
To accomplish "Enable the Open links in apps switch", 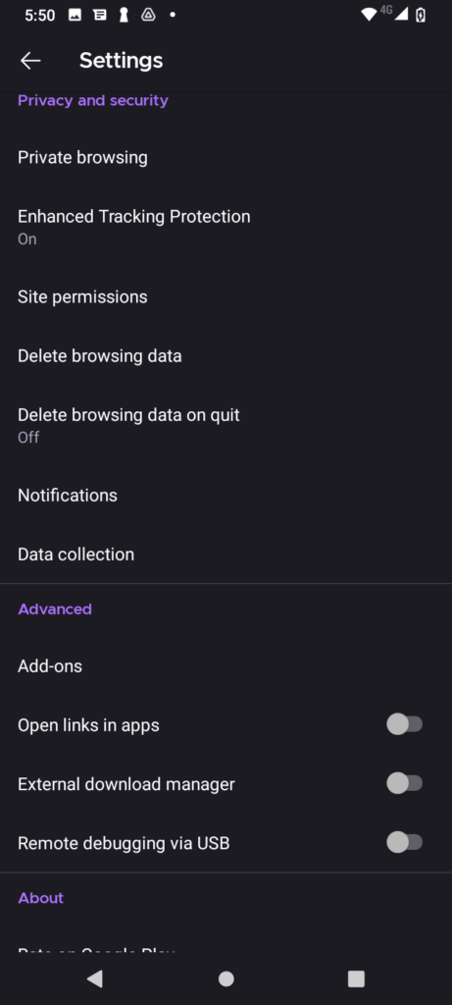I will pos(405,725).
